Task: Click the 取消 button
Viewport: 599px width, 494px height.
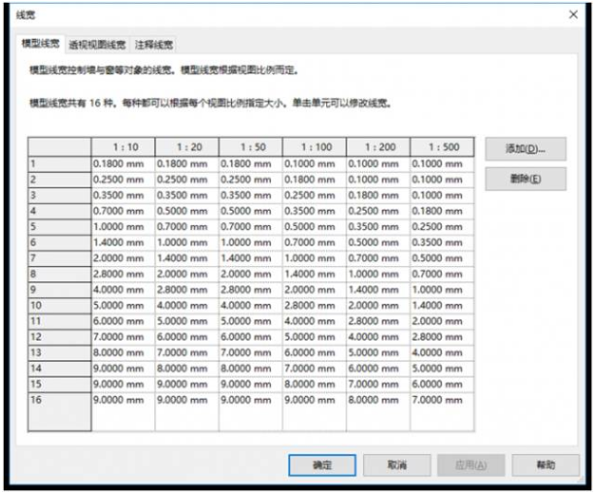Action: [397, 465]
